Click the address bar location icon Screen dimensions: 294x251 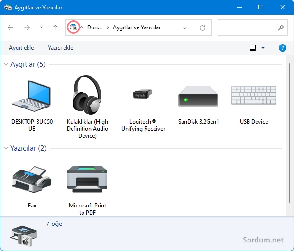pos(73,27)
